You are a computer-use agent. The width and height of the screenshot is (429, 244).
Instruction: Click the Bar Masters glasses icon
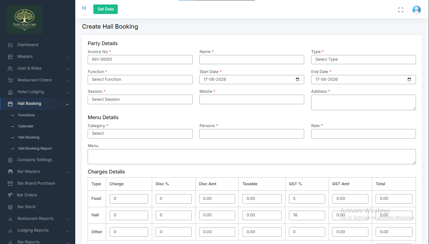tap(10, 172)
